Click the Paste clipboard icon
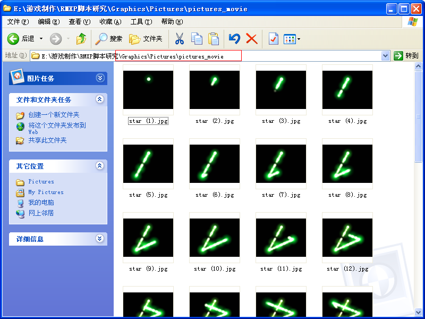 point(214,39)
